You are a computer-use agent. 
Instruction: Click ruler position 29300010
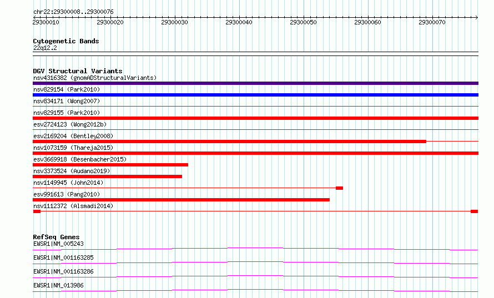[46, 22]
